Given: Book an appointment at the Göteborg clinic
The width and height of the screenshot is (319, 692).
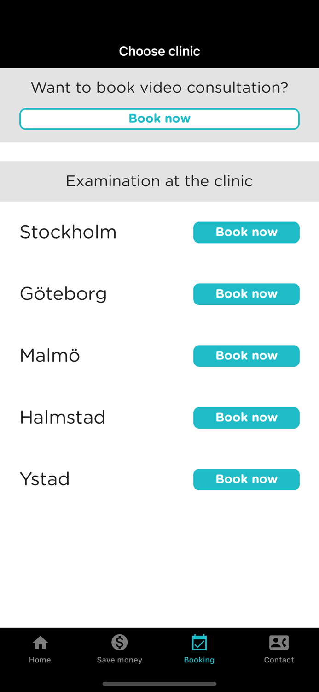Looking at the screenshot, I should point(246,294).
